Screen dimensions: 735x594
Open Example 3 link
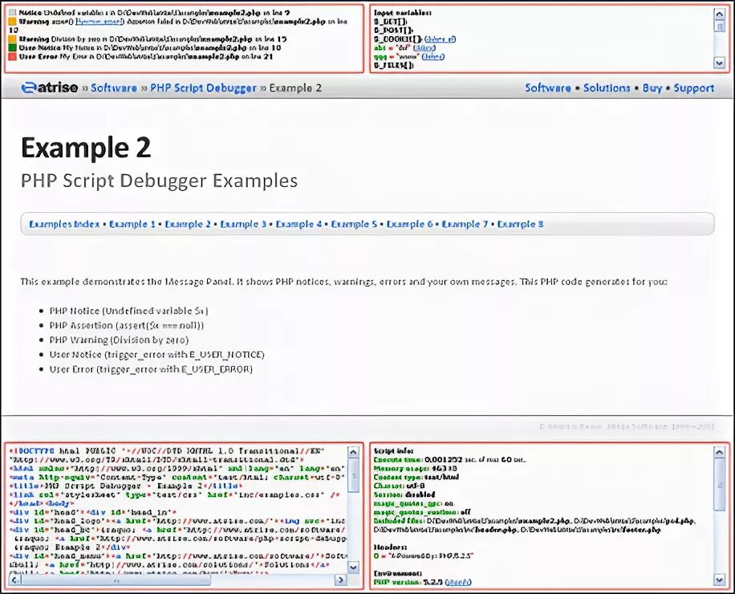243,224
